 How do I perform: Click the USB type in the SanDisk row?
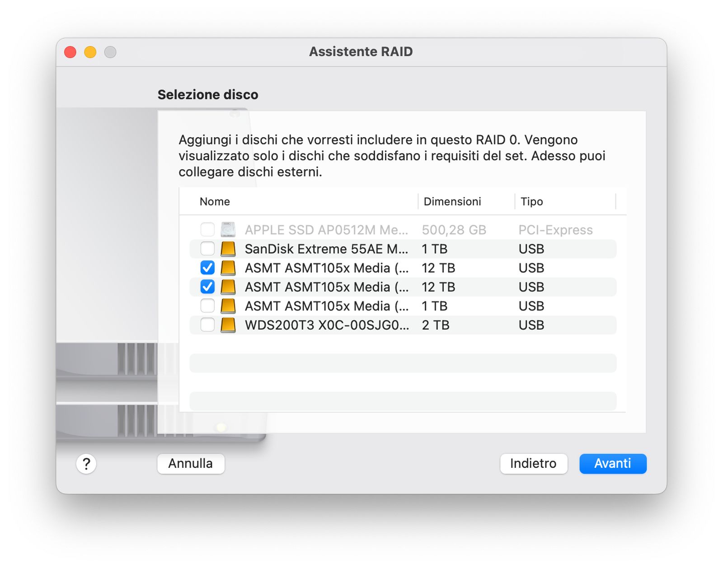531,249
